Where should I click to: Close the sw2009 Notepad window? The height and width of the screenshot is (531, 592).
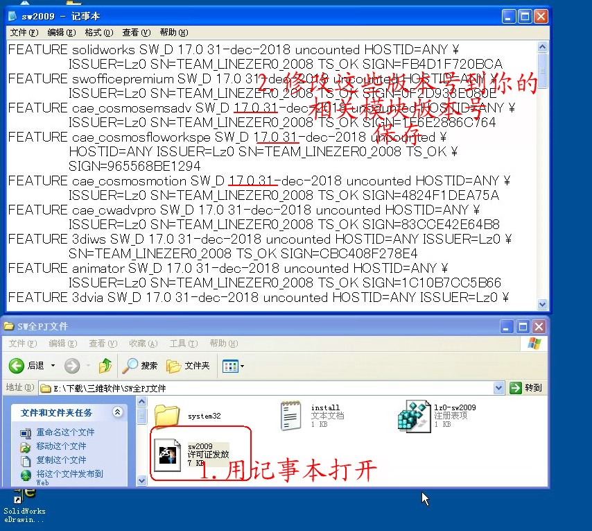pos(541,17)
